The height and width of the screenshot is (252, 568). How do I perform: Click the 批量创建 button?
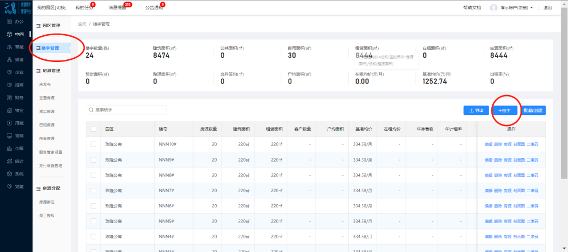click(x=533, y=111)
